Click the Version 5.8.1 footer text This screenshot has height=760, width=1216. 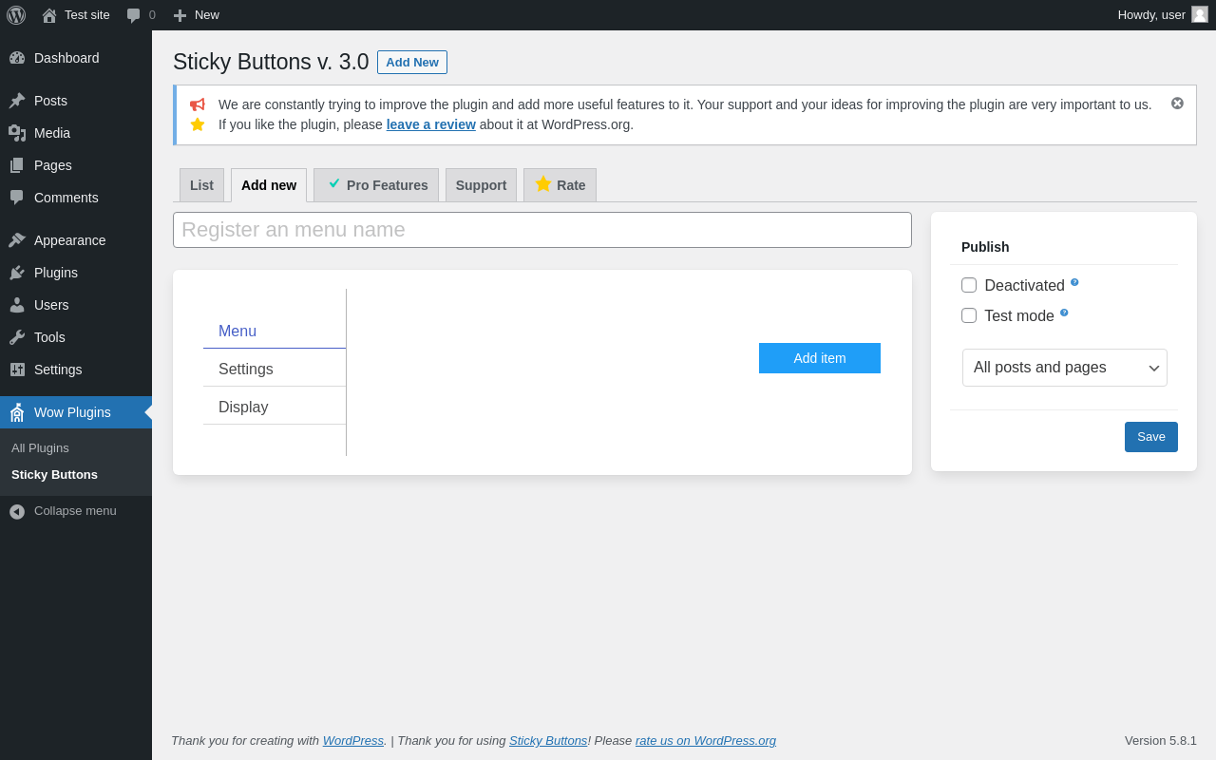pos(1161,741)
